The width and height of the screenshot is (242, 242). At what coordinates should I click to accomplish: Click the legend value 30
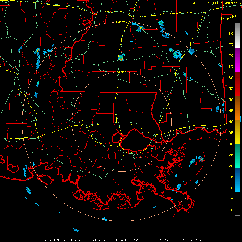(x=231, y=144)
